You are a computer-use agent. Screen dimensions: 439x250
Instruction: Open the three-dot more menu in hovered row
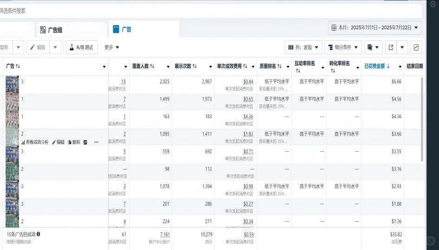click(x=96, y=142)
